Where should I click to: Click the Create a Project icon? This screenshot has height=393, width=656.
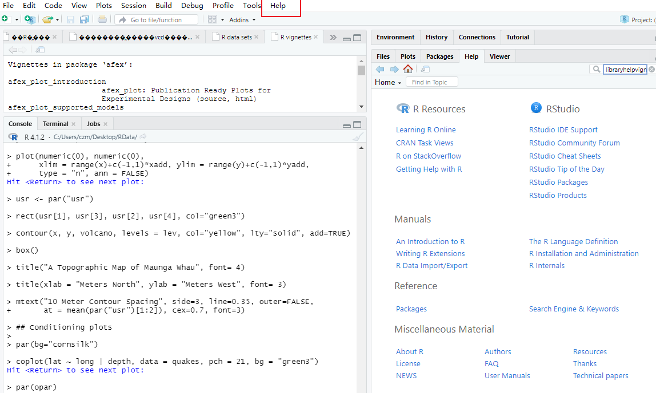click(30, 19)
